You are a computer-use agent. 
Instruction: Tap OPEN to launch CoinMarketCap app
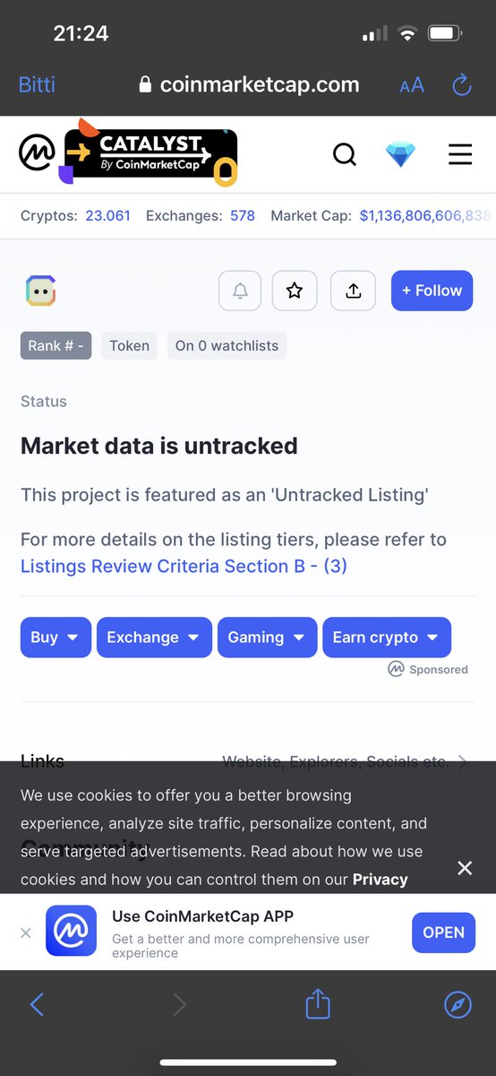click(x=443, y=933)
